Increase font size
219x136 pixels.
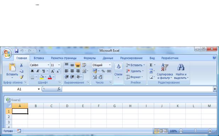pos(52,71)
